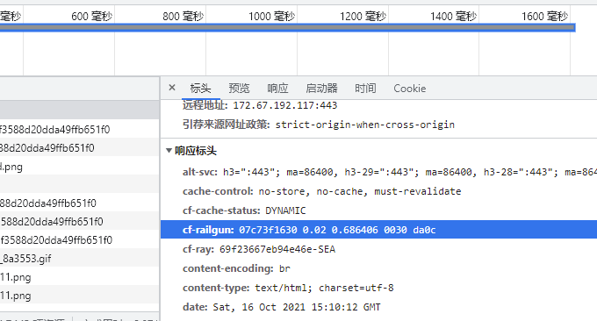Select request 38d20dda49ffb651f0 in list

click(79, 147)
